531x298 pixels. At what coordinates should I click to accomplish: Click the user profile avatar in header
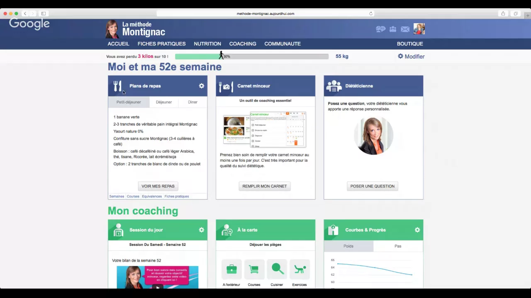click(x=419, y=29)
